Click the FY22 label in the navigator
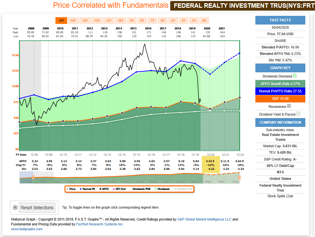Screen dimensions: 315x237 click(235, 182)
